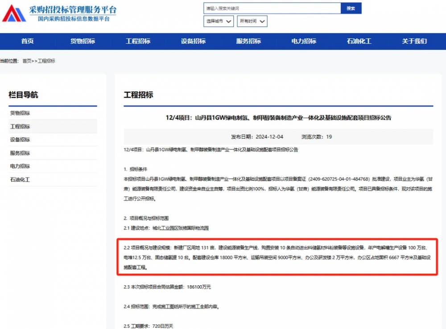Viewport: 446px width, 329px height.
Task: Click the 国内采购招投标信息数据平台 subtitle
Action: pos(74,19)
